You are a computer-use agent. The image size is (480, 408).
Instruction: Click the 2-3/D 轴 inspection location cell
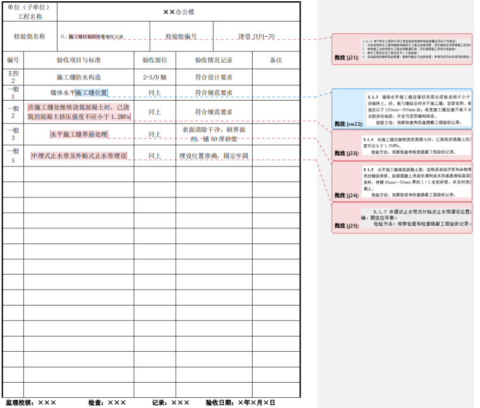click(x=154, y=77)
